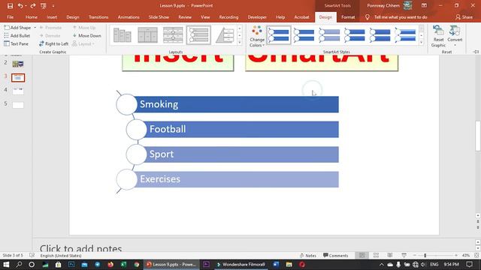Screen dimensions: 481x270
Task: Open the Review tab
Action: click(x=185, y=17)
